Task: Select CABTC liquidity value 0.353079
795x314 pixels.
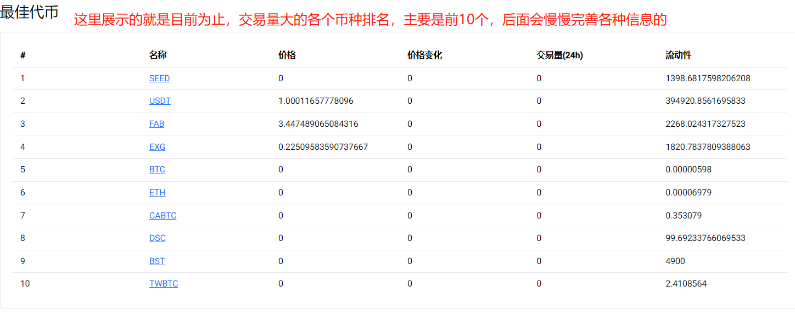Action: point(684,216)
